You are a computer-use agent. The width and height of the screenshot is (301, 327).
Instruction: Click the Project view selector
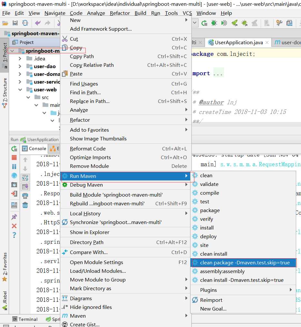coord(23,42)
